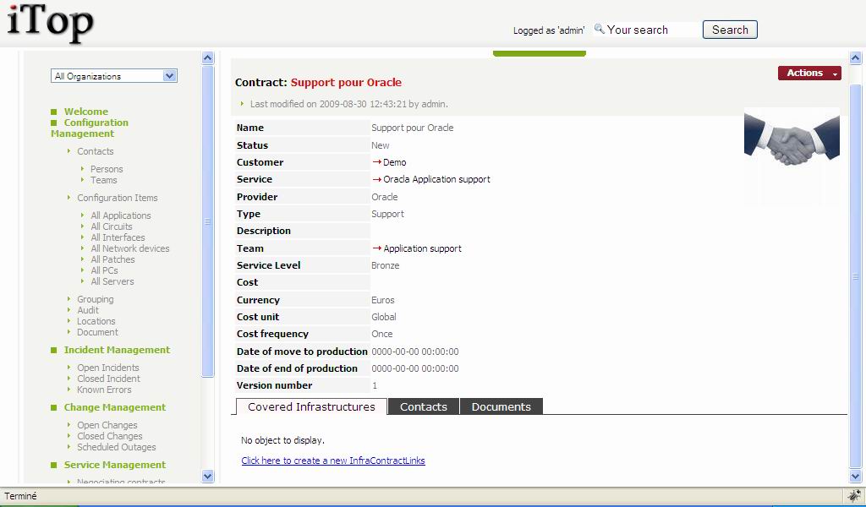Viewport: 866px width, 507px height.
Task: Open Closed Changes in sidebar
Action: tap(109, 436)
